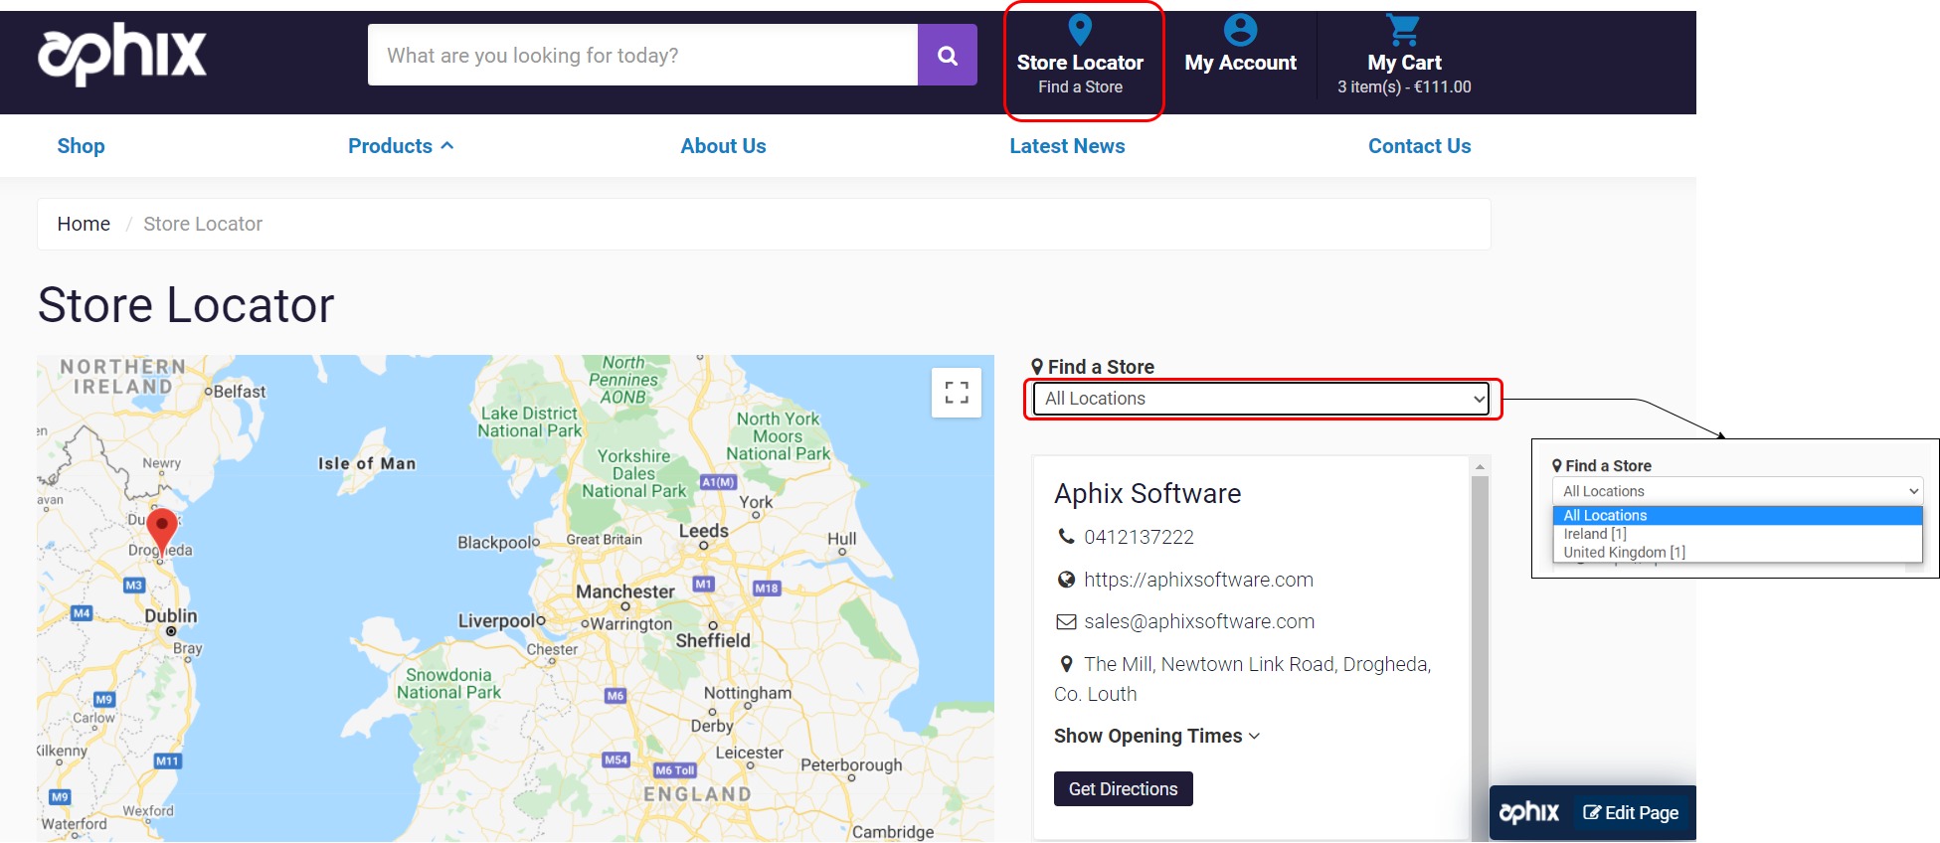Image resolution: width=1940 pixels, height=843 pixels.
Task: Click the Edit Page pencil button
Action: coord(1631,812)
